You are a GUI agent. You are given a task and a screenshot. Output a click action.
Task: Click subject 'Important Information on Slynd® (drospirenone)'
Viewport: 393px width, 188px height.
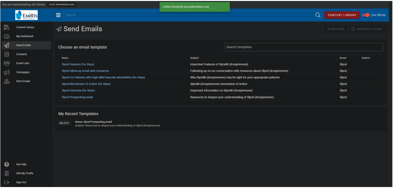(x=221, y=90)
